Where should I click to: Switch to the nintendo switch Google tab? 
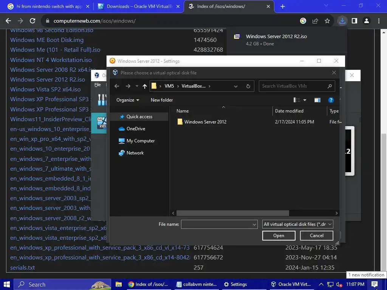point(49,6)
